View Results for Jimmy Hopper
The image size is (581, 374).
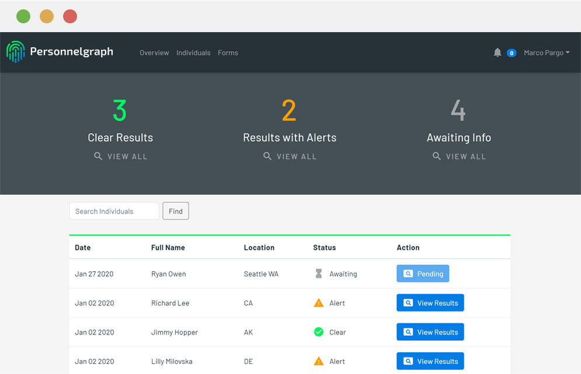coord(430,332)
